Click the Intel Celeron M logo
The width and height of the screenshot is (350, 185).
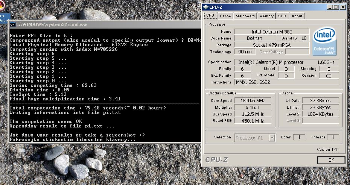[324, 41]
